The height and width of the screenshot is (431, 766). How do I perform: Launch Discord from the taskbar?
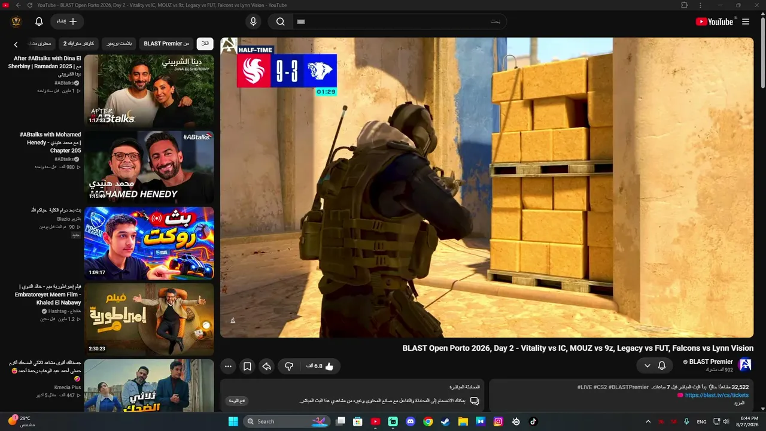pos(411,421)
